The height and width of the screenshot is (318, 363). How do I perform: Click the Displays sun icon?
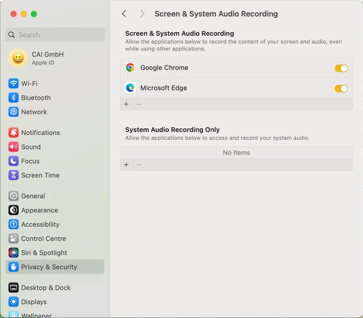14,302
